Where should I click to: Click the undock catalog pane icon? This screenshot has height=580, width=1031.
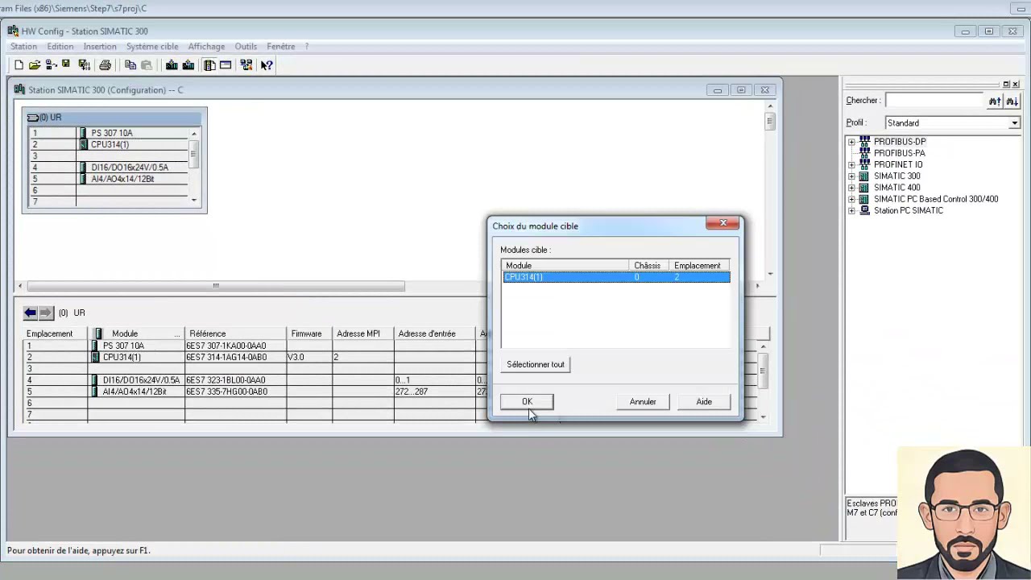pos(1006,84)
